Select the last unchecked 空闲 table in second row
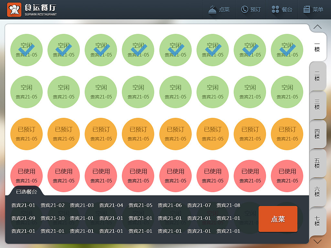Screen dimensions: 331x248 [x=287, y=92]
